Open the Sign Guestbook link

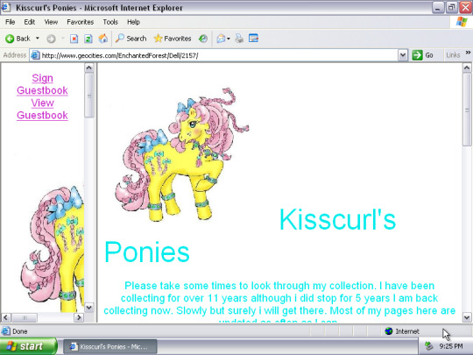(42, 84)
